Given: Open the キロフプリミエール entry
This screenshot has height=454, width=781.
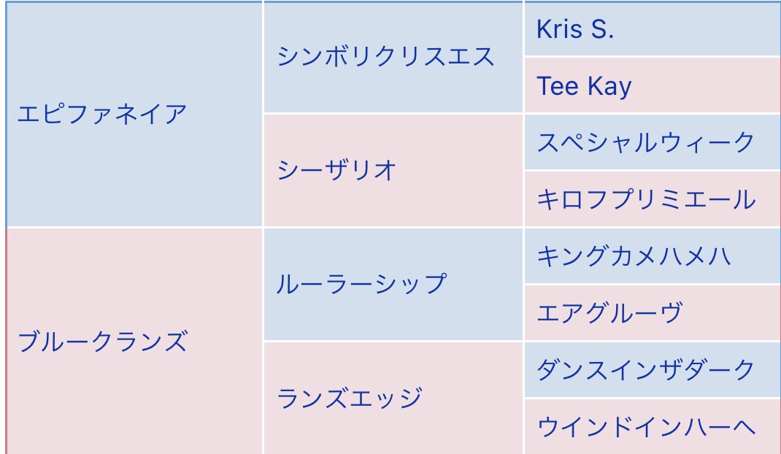Looking at the screenshot, I should [x=645, y=199].
